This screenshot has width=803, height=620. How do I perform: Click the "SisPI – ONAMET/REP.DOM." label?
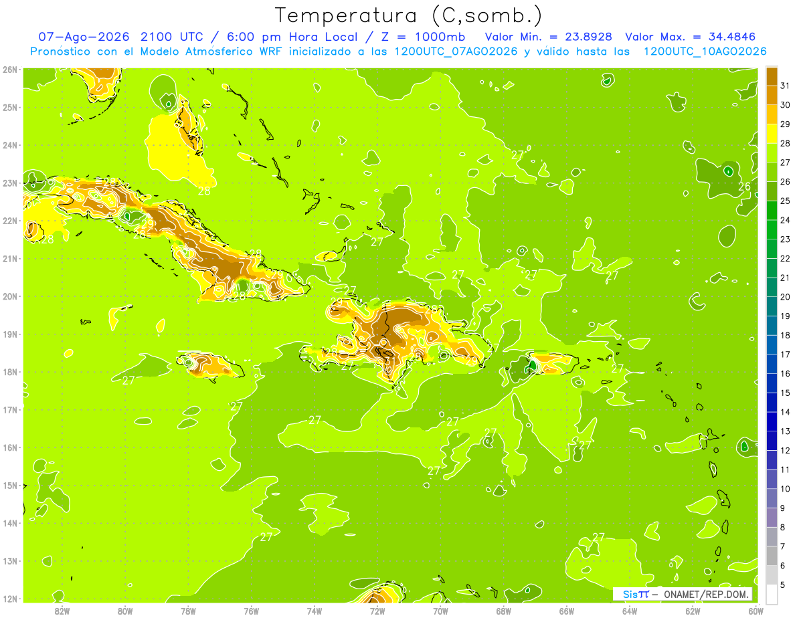[x=683, y=594]
